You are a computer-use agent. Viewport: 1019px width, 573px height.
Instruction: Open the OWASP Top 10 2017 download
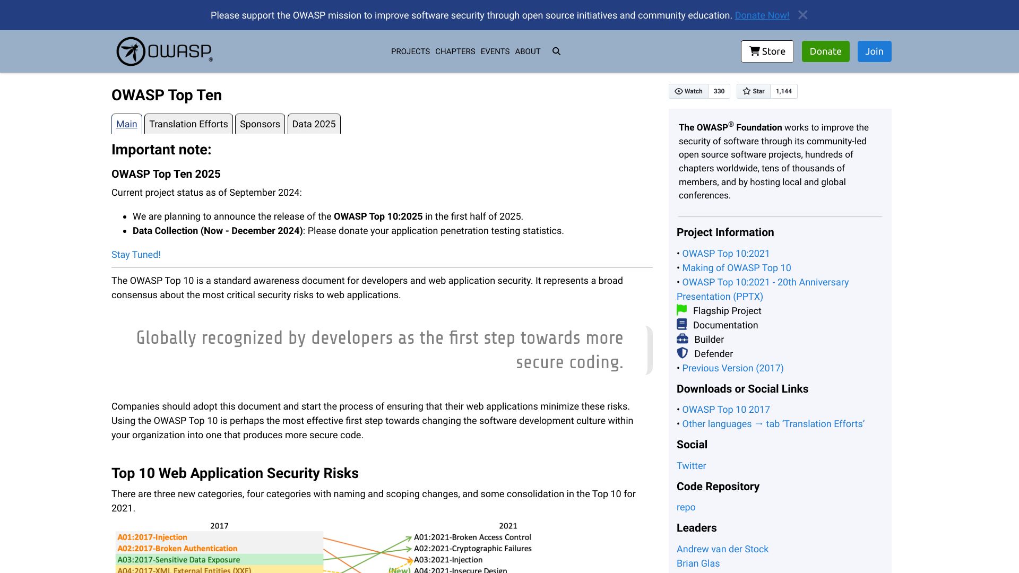(726, 410)
